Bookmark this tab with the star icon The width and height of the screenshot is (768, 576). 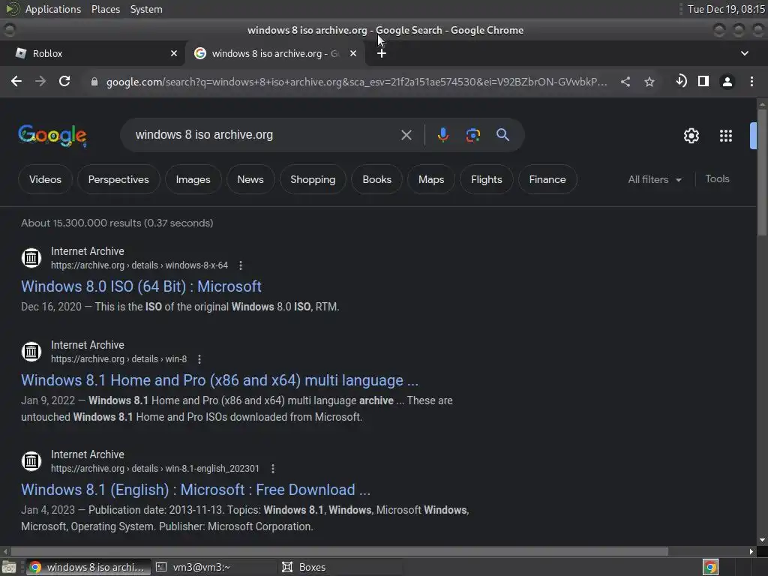click(649, 82)
